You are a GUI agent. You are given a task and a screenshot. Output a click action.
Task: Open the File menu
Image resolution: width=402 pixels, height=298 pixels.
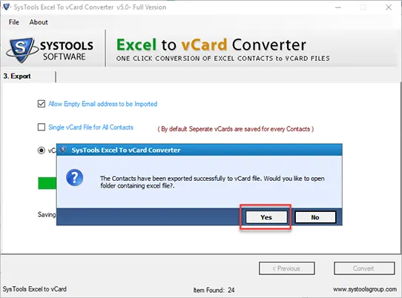(14, 22)
